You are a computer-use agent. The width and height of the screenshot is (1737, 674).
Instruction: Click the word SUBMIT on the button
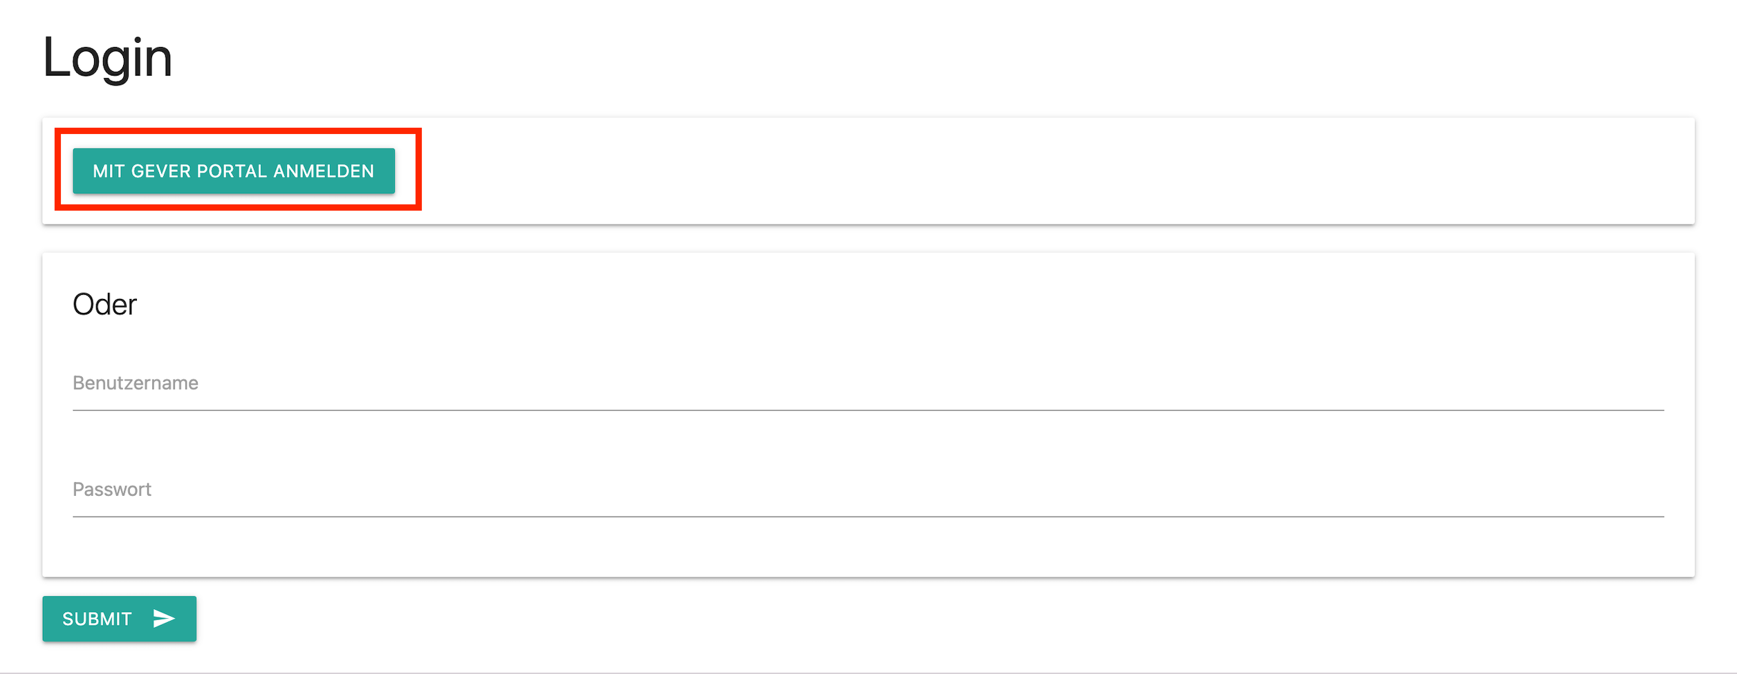pyautogui.click(x=97, y=619)
